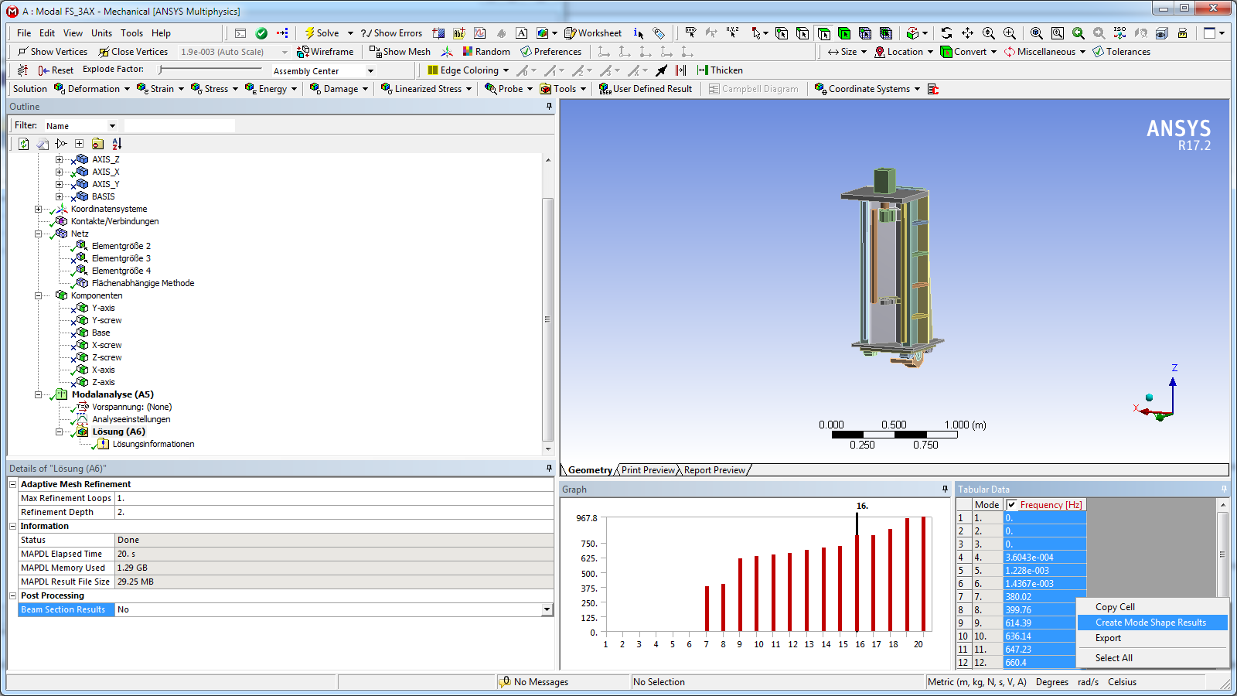
Task: Click the Expand All icon in Outline toolbar
Action: (x=79, y=144)
